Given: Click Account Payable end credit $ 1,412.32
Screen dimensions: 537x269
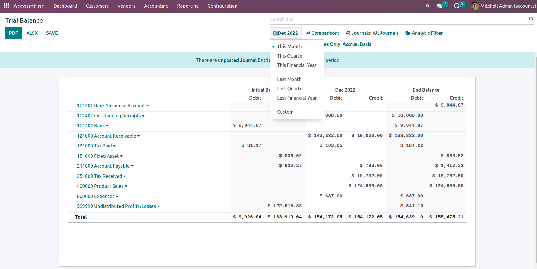Looking at the screenshot, I should 449,166.
